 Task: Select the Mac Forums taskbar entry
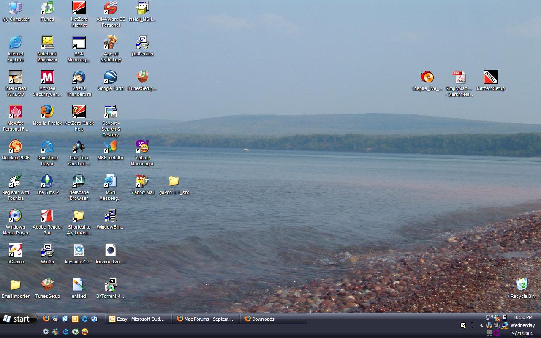pos(206,319)
